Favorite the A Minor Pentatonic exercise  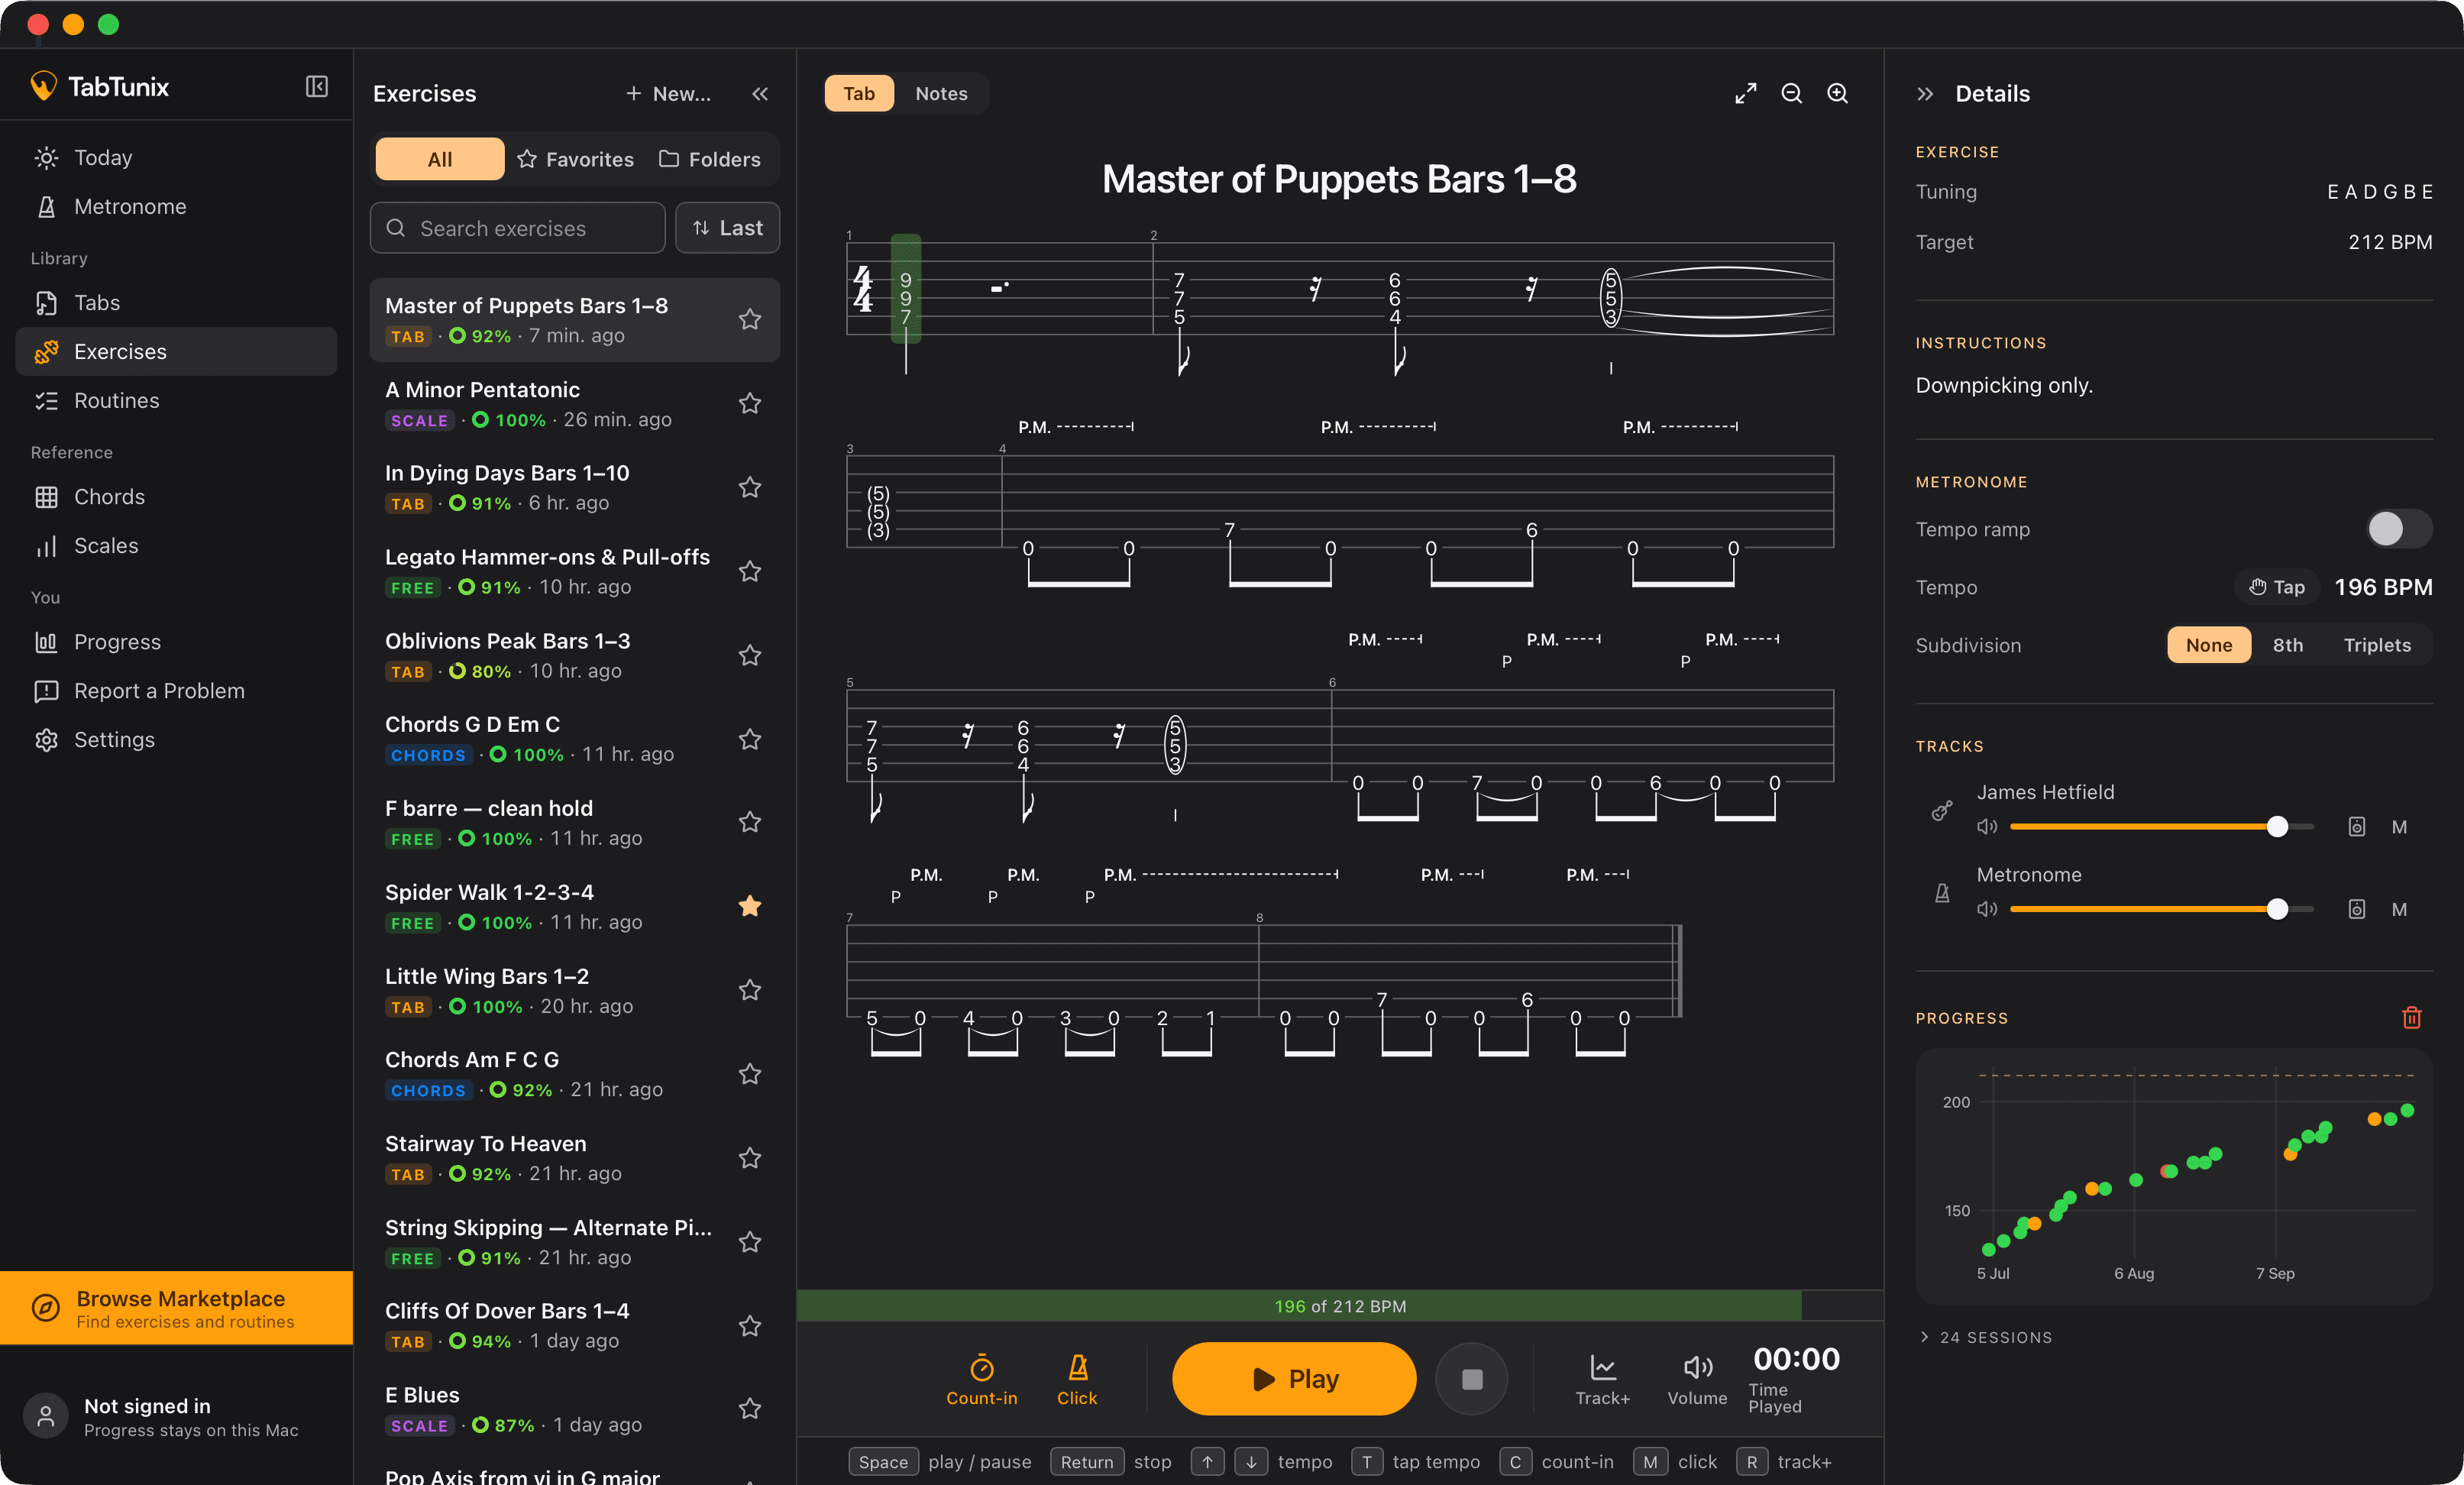point(750,403)
